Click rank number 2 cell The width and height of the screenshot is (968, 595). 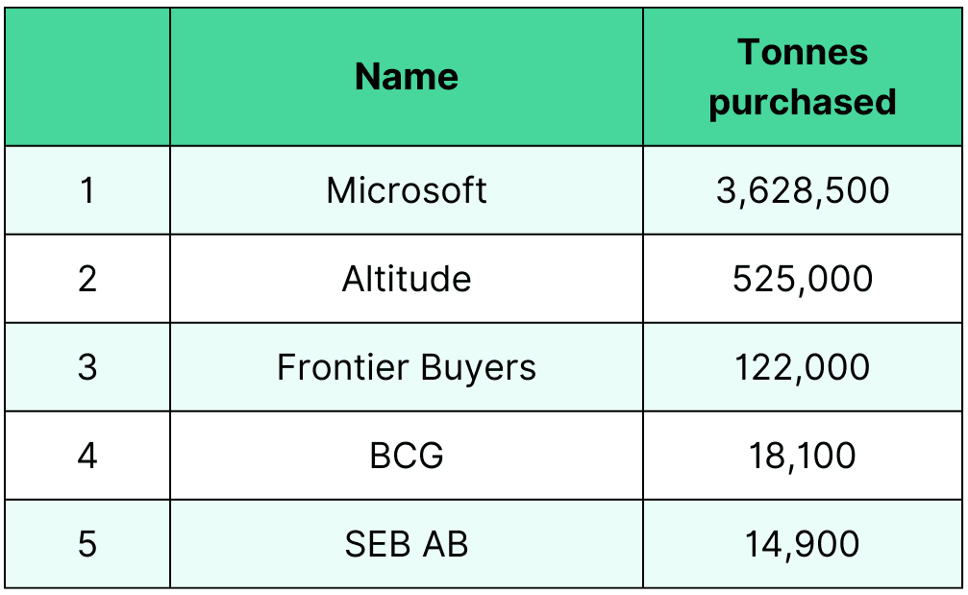[x=87, y=279]
